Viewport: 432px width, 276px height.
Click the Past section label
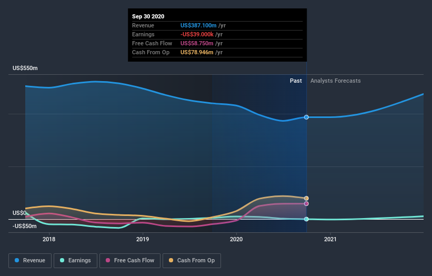point(296,81)
